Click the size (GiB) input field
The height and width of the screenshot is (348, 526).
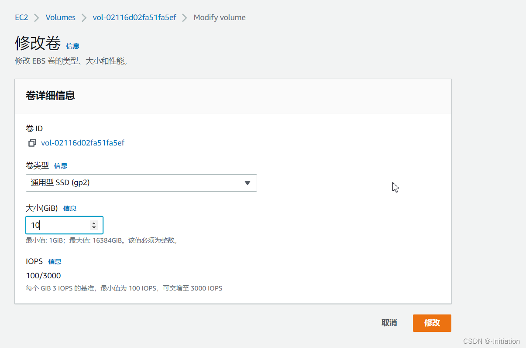[x=65, y=225]
